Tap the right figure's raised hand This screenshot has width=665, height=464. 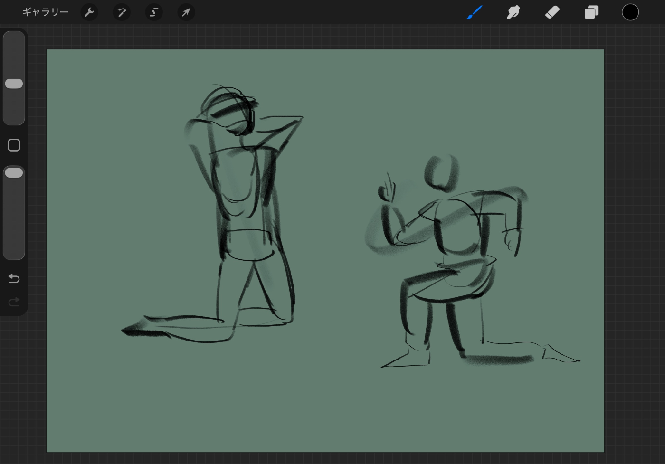(x=387, y=191)
